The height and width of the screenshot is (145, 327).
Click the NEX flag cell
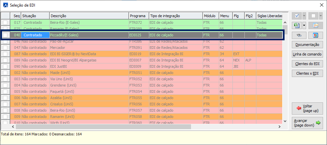pos(238,60)
